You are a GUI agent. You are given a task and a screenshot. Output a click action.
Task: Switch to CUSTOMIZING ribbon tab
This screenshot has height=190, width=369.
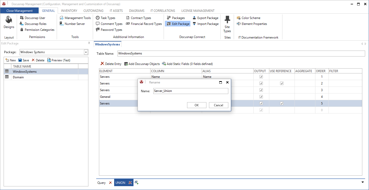[93, 11]
